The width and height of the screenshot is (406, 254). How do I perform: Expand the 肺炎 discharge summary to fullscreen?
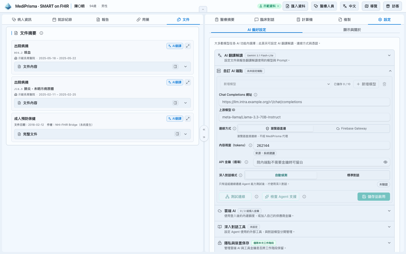(188, 82)
